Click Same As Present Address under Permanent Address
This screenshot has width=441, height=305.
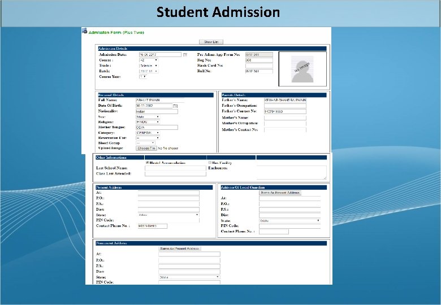point(180,249)
